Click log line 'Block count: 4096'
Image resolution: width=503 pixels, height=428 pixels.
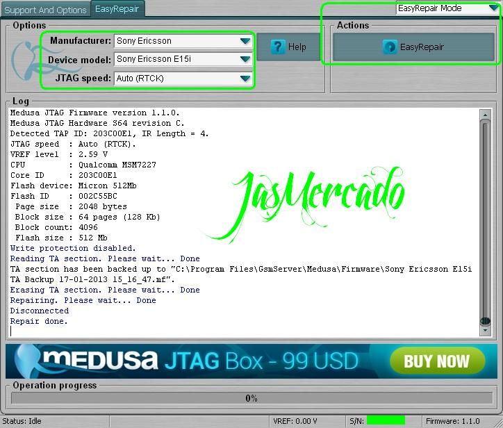[56, 227]
